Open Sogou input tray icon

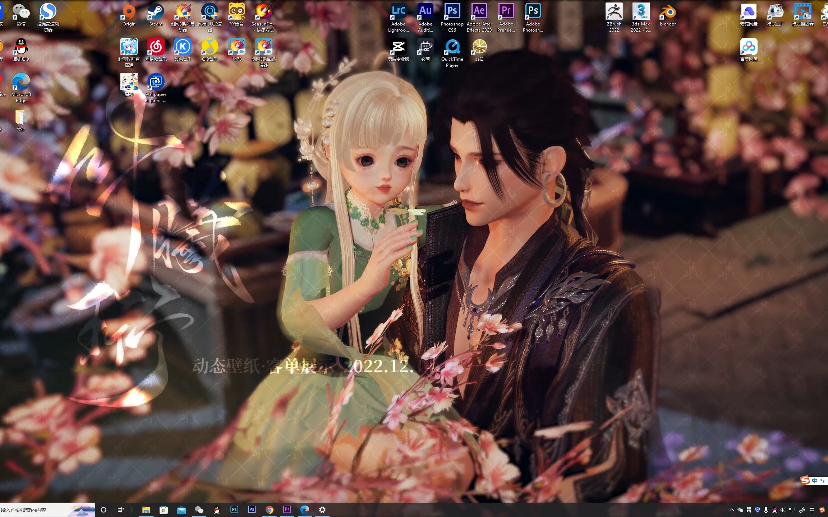click(822, 510)
